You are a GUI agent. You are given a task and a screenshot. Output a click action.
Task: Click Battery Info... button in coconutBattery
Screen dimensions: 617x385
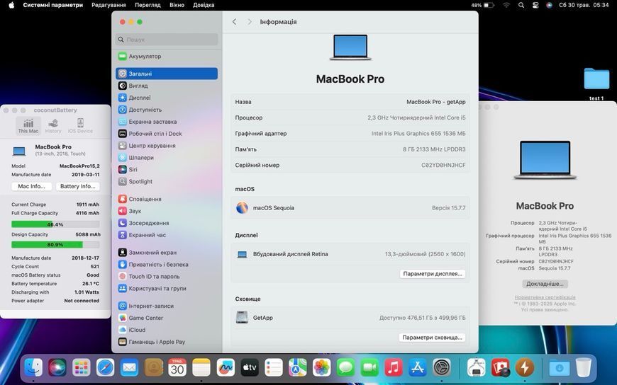[78, 186]
